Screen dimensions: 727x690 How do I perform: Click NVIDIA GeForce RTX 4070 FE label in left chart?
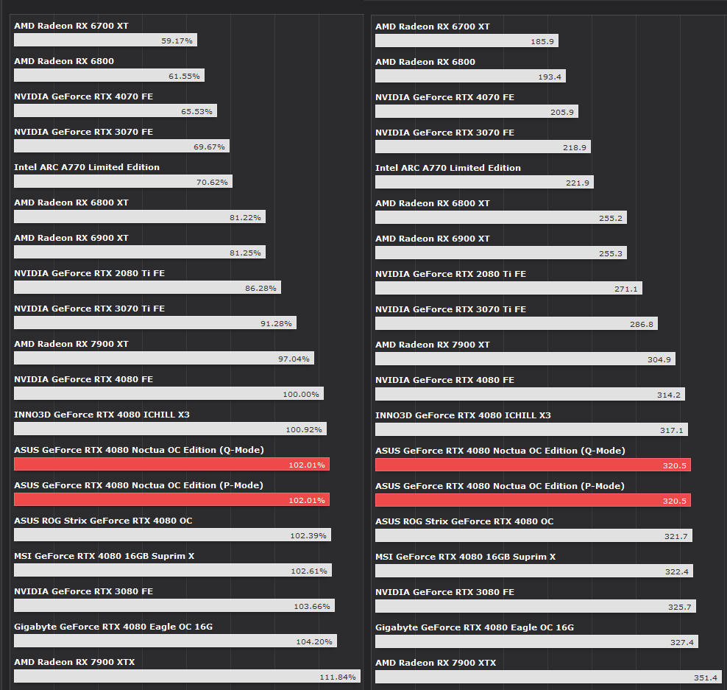[x=83, y=96]
